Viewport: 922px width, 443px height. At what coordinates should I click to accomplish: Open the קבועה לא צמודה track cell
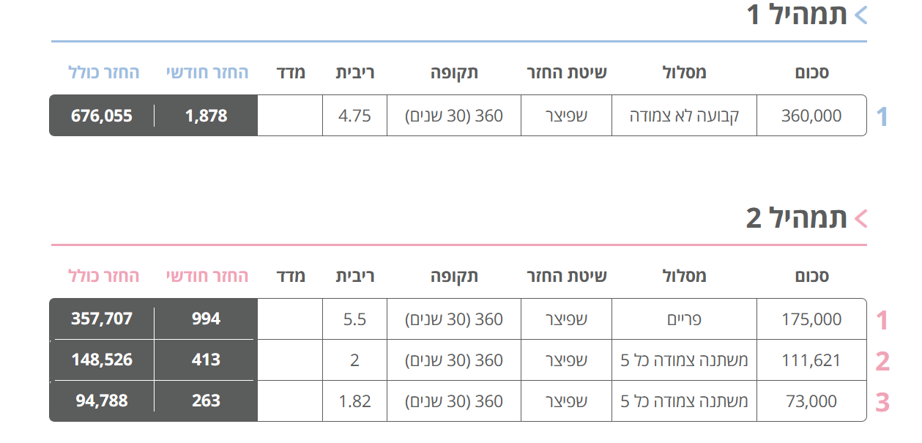(x=683, y=115)
